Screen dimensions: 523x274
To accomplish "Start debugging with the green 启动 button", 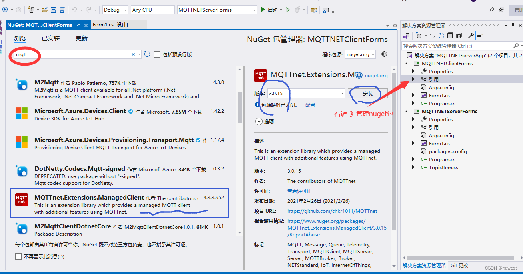I will tap(269, 10).
